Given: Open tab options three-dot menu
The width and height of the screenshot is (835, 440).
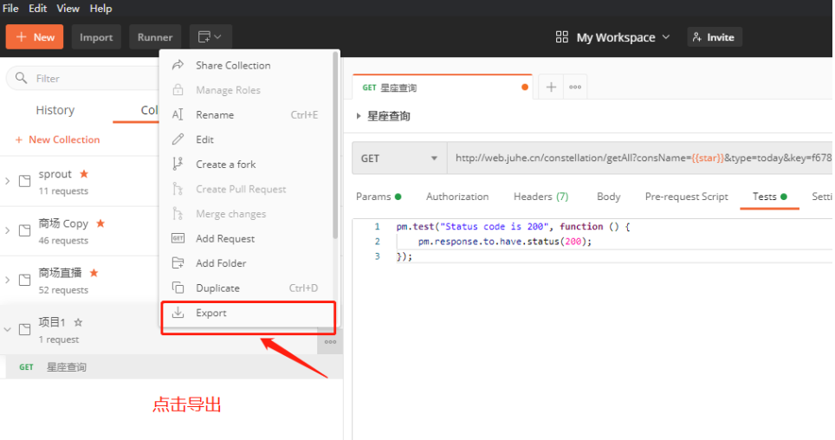Looking at the screenshot, I should click(575, 87).
